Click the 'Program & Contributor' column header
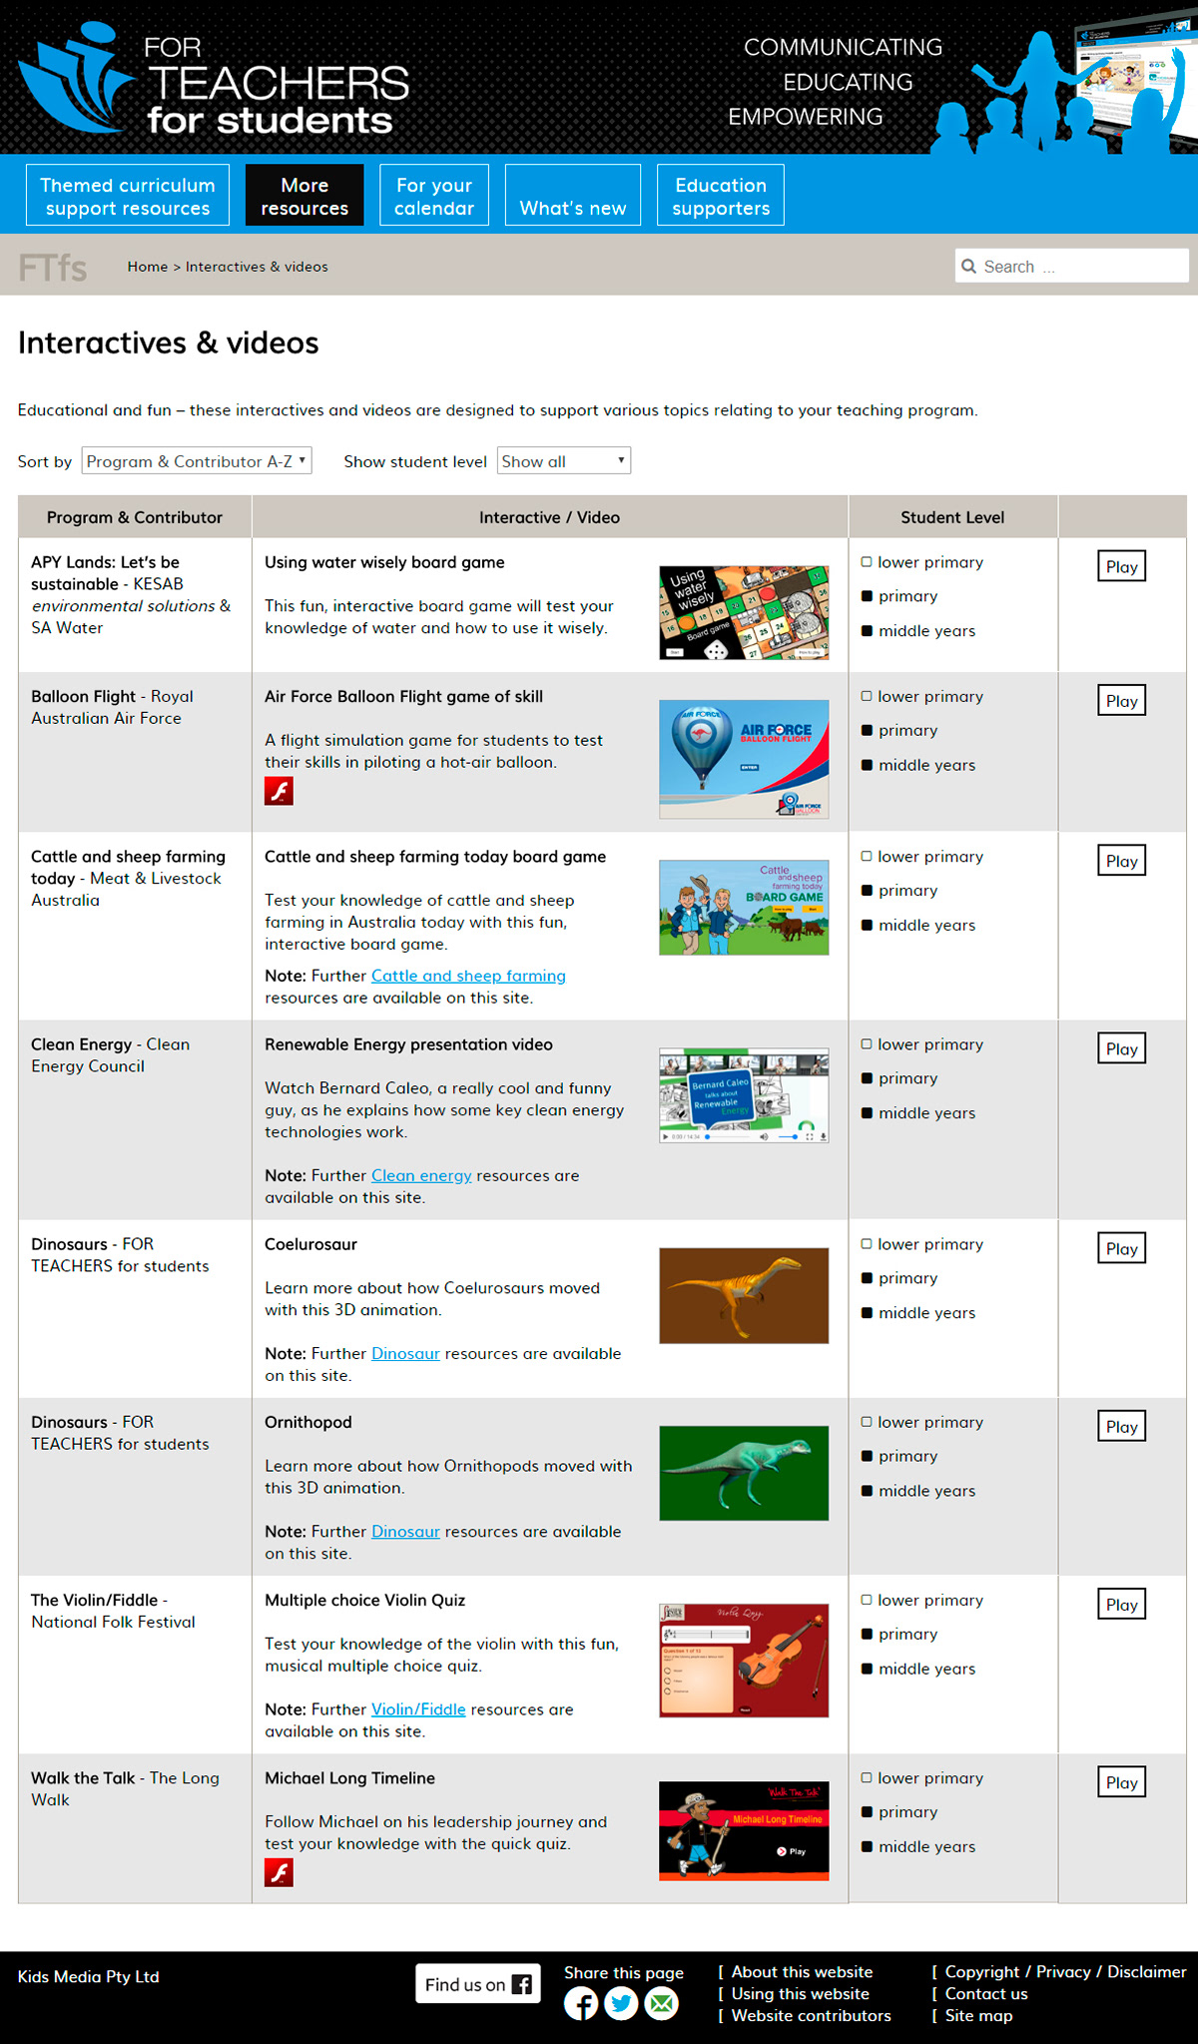1198x2044 pixels. (x=135, y=517)
